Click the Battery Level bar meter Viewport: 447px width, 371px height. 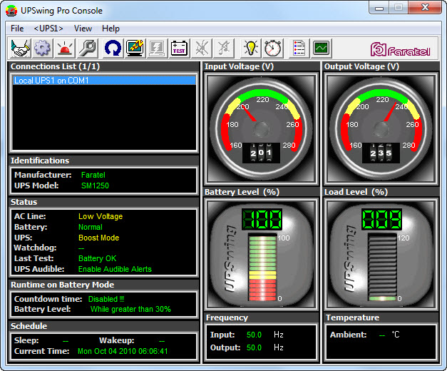[x=262, y=268]
